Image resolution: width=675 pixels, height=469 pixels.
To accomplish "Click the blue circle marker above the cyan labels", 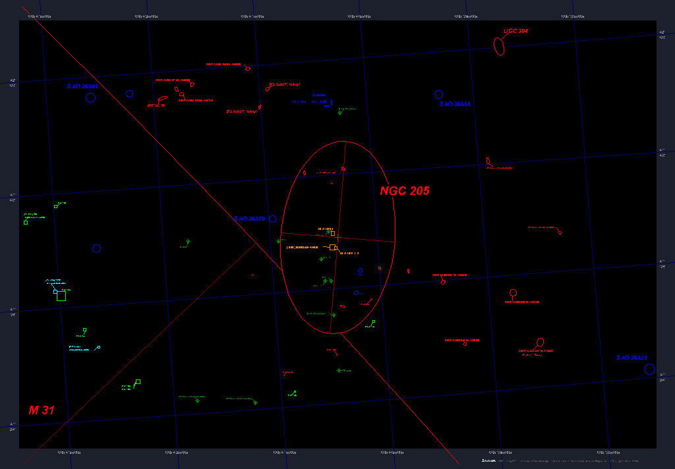I will pos(97,248).
